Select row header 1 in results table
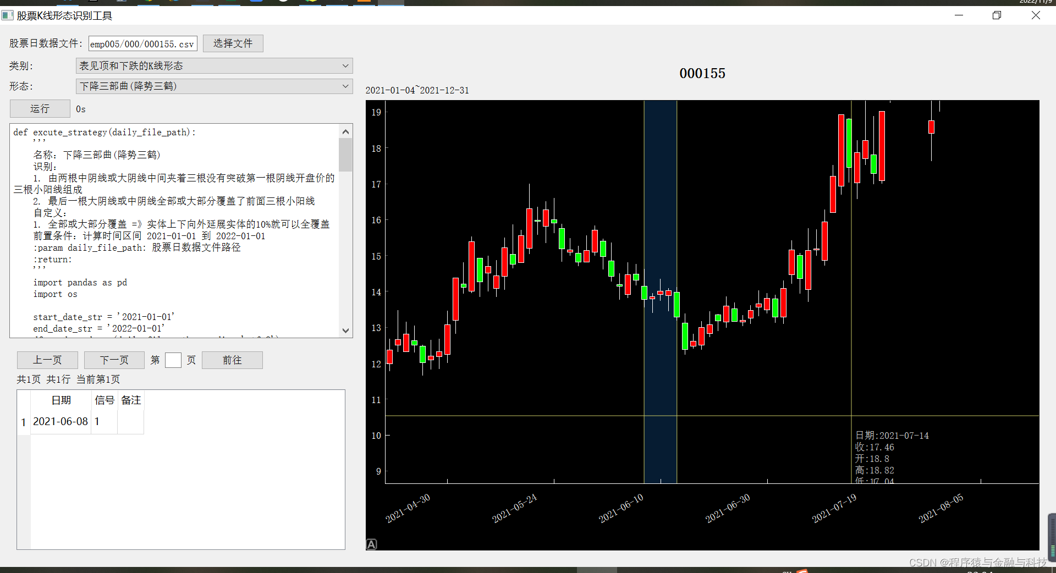 pos(24,422)
